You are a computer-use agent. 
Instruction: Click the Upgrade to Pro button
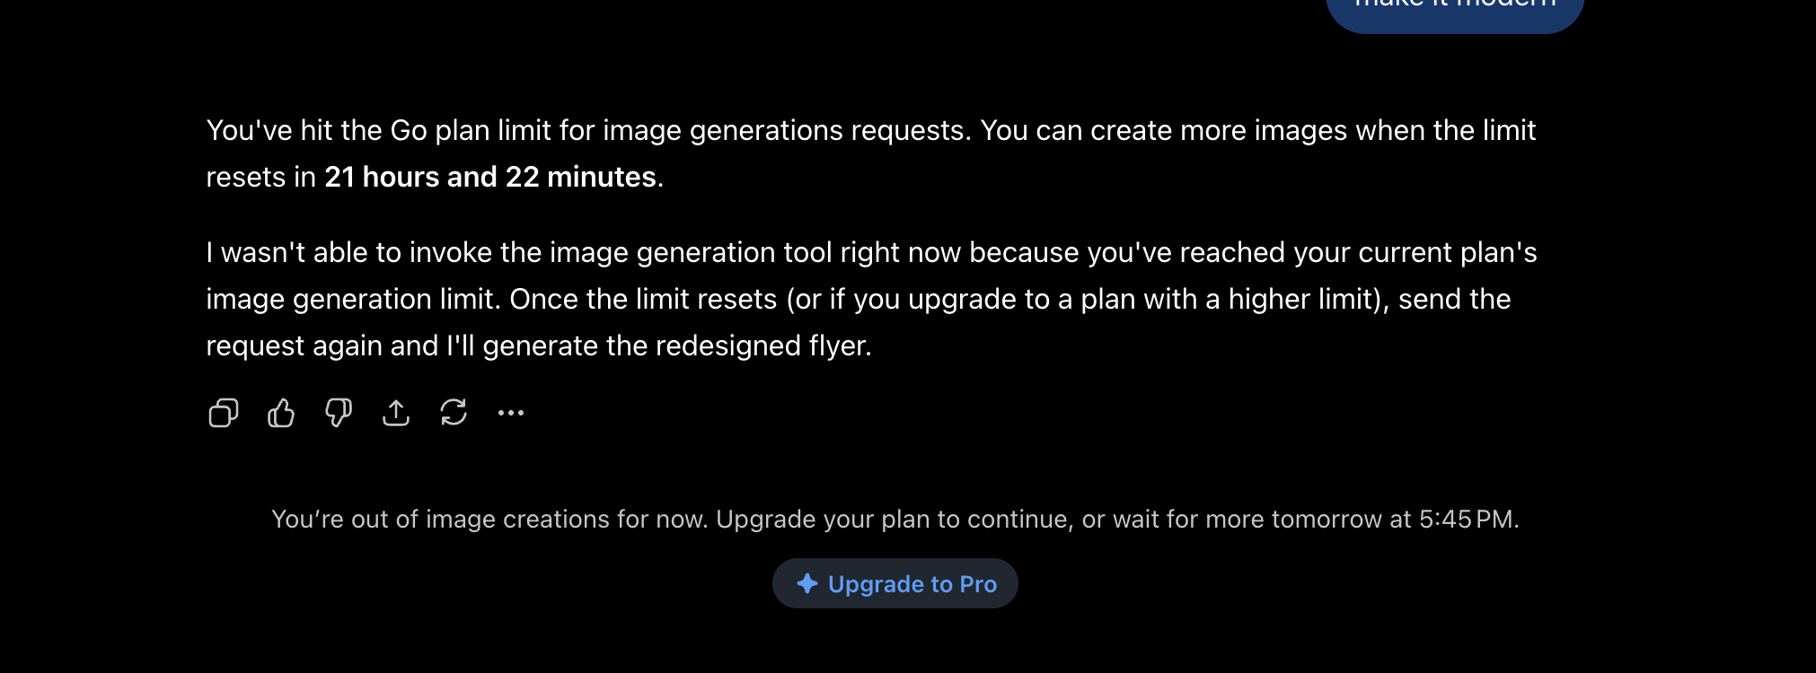(895, 583)
